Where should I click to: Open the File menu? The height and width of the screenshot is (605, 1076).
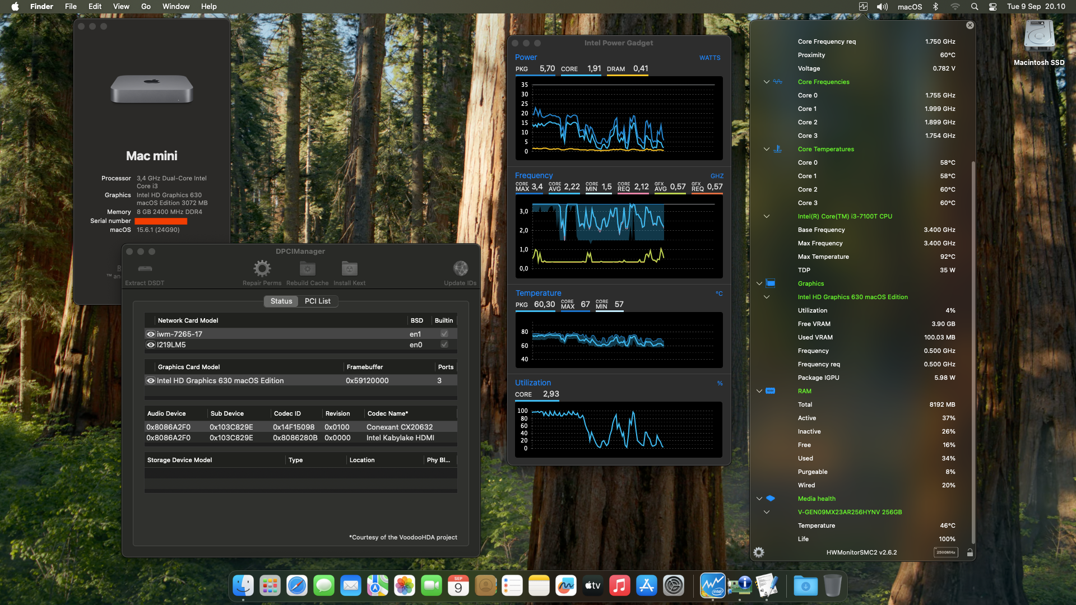coord(71,7)
